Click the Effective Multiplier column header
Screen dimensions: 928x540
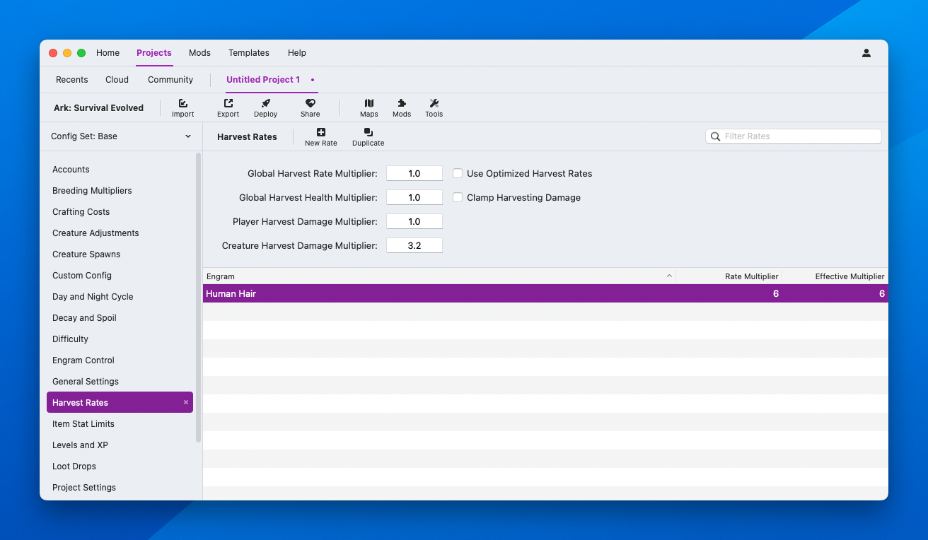pos(835,276)
